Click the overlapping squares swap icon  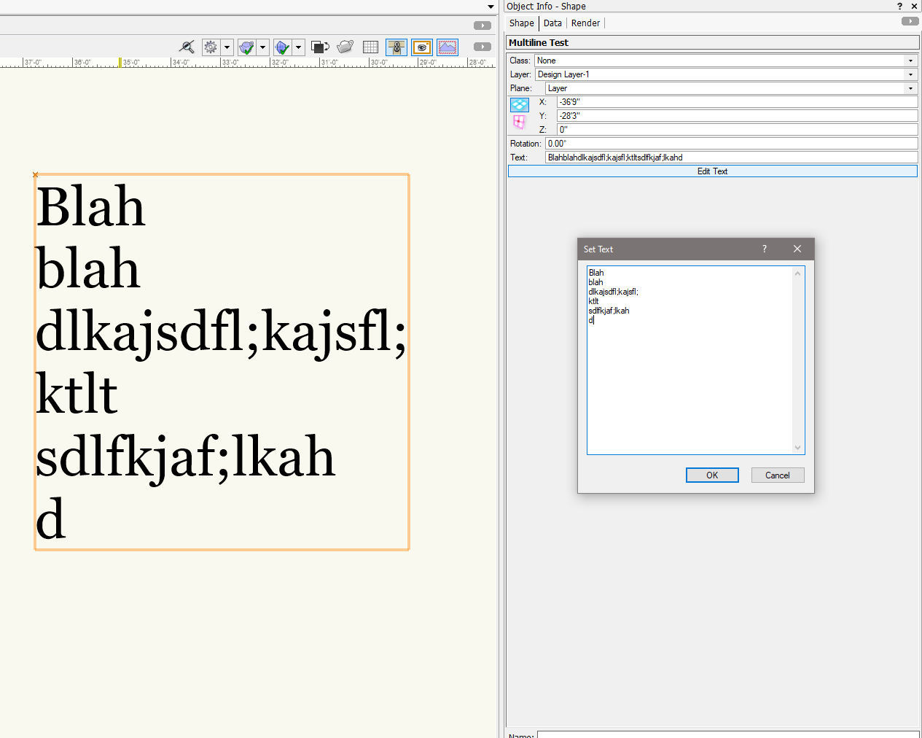(x=320, y=47)
